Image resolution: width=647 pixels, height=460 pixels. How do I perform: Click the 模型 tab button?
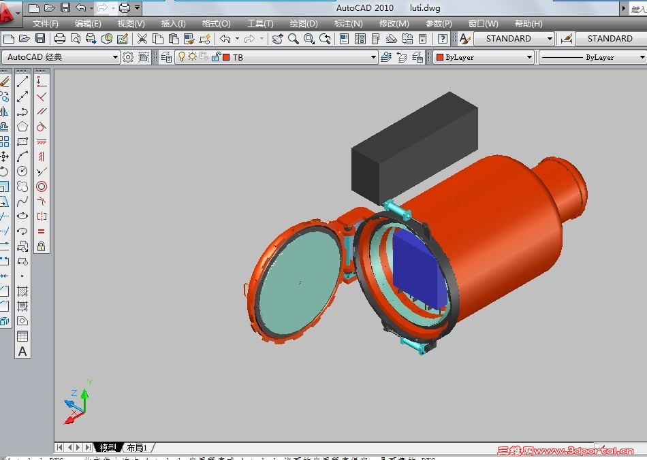click(x=108, y=448)
